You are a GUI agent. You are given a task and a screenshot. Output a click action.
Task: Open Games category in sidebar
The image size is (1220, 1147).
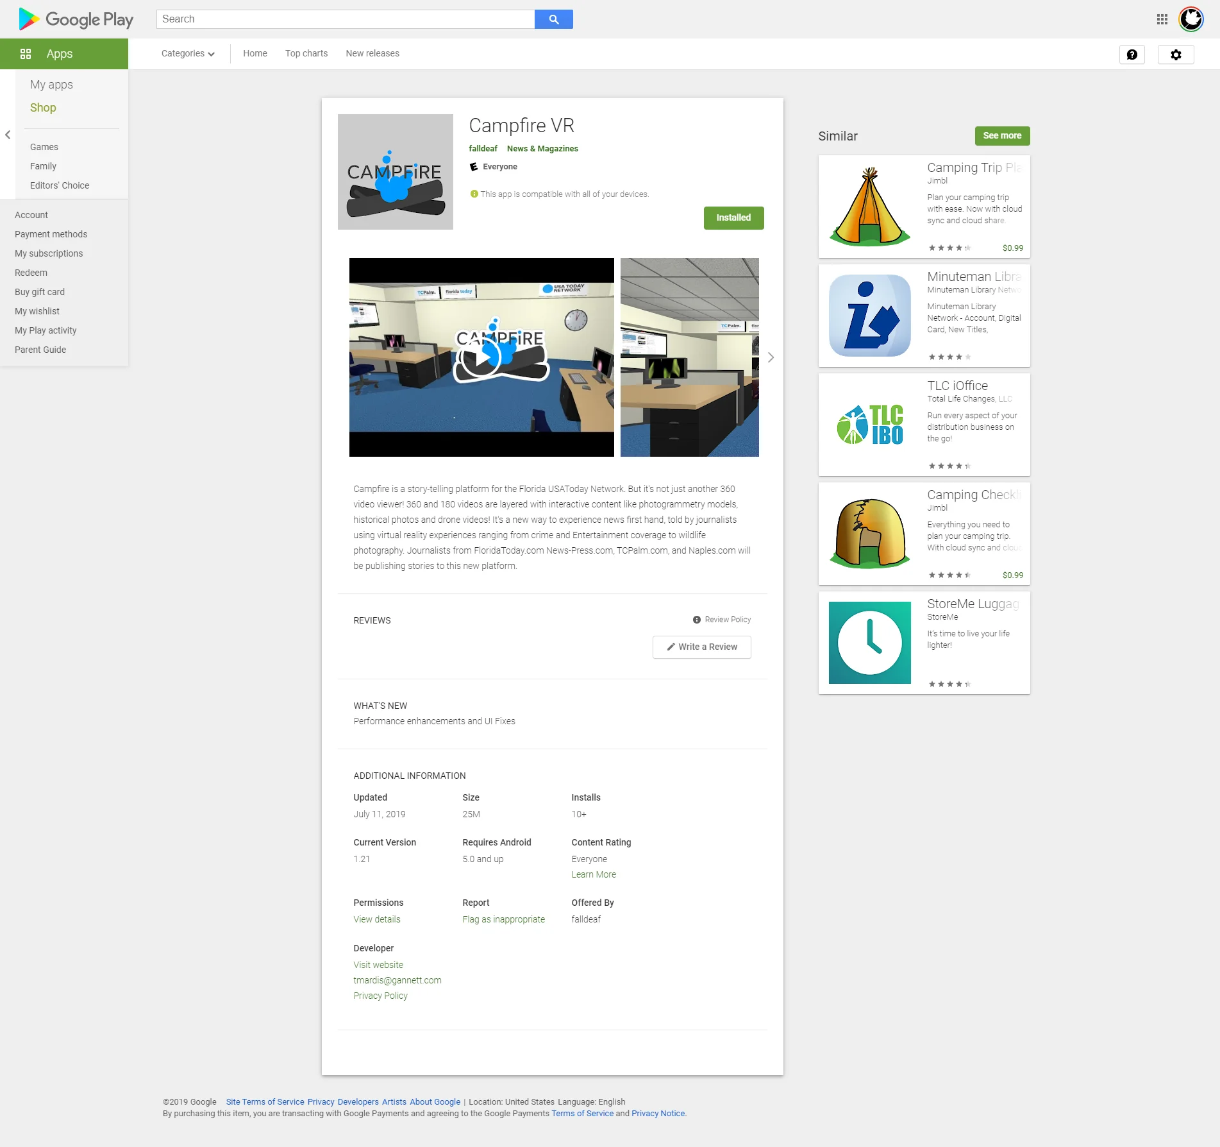tap(44, 147)
